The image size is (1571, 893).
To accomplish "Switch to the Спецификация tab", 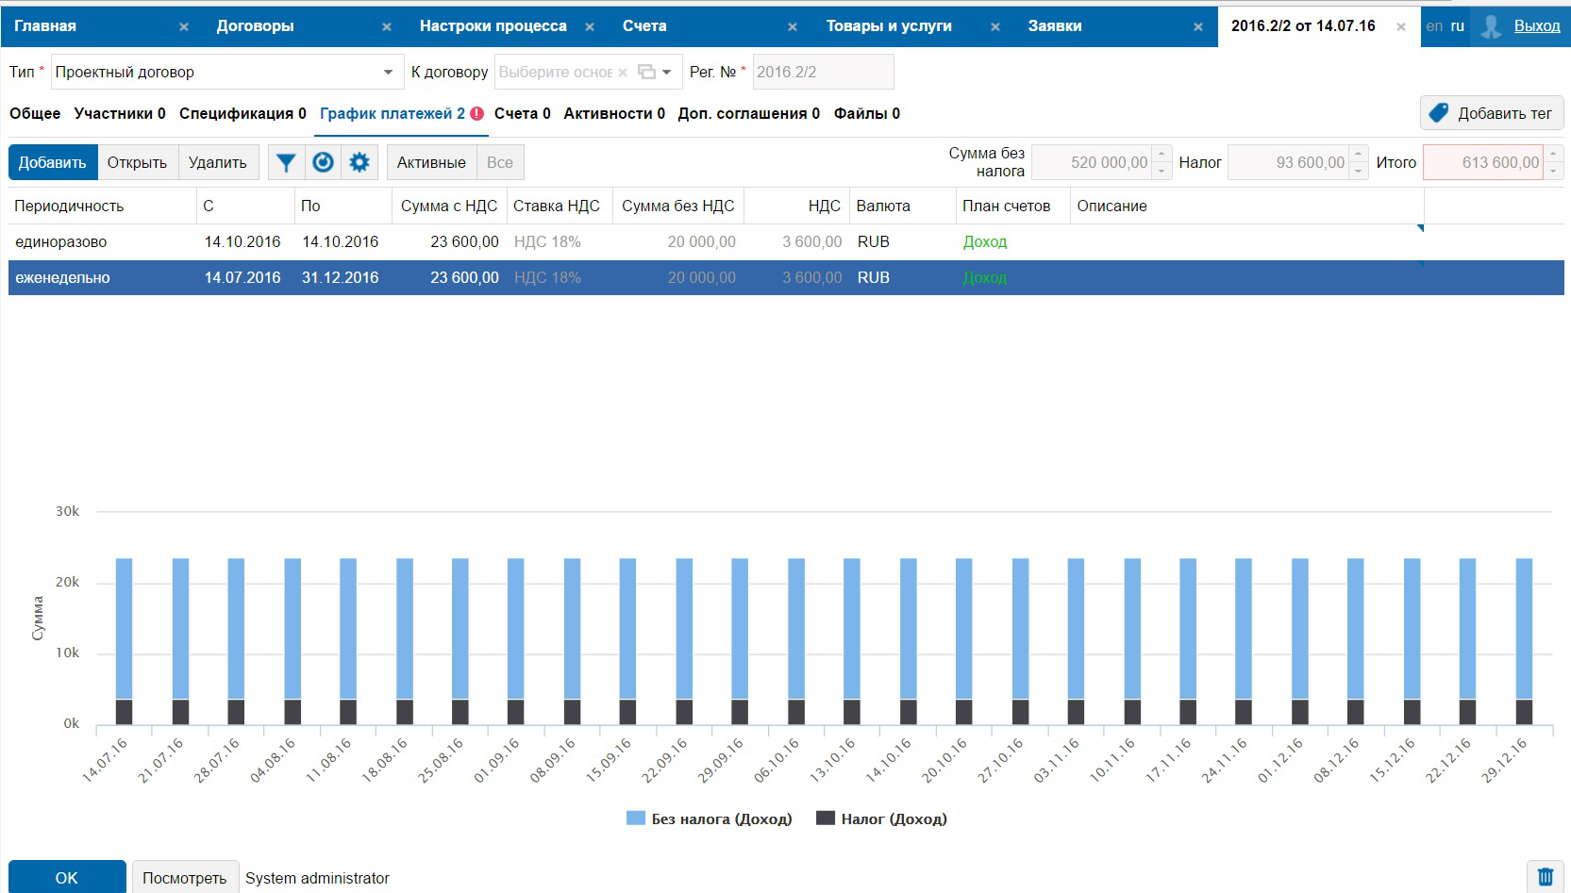I will (242, 113).
